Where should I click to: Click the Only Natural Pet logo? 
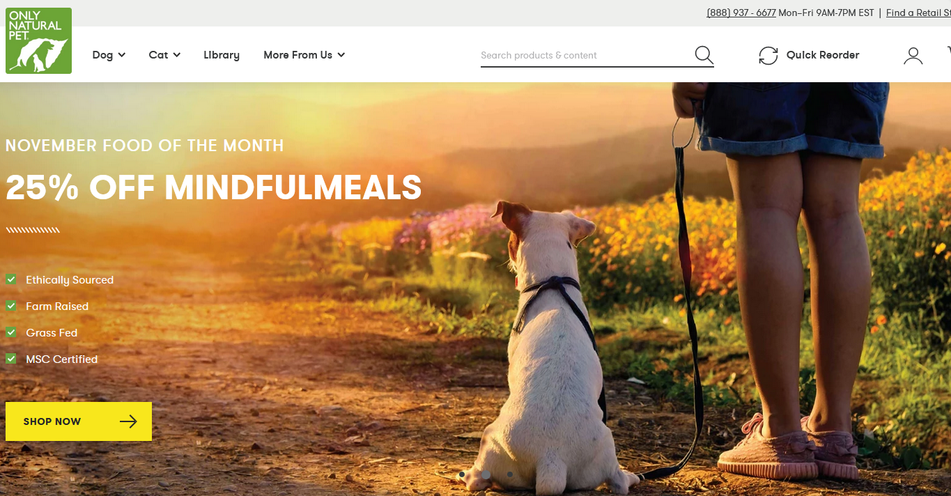tap(38, 40)
